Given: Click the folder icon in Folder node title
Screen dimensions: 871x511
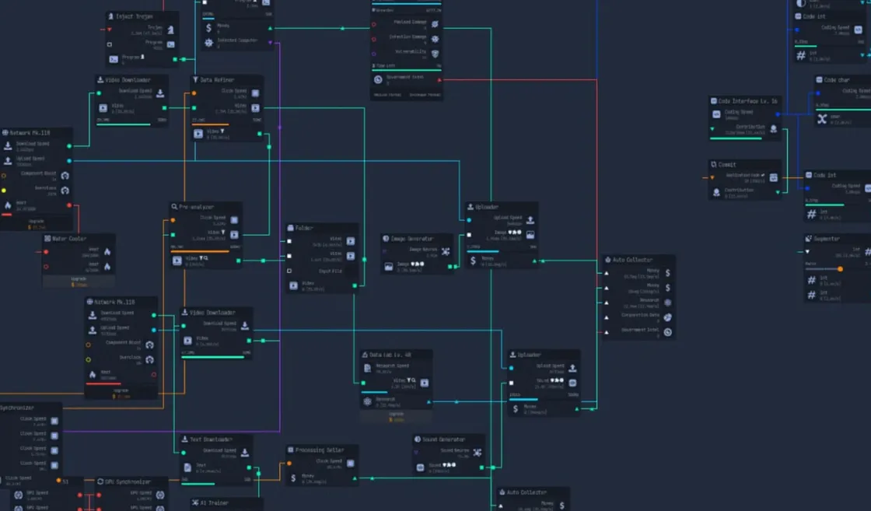Looking at the screenshot, I should point(290,228).
